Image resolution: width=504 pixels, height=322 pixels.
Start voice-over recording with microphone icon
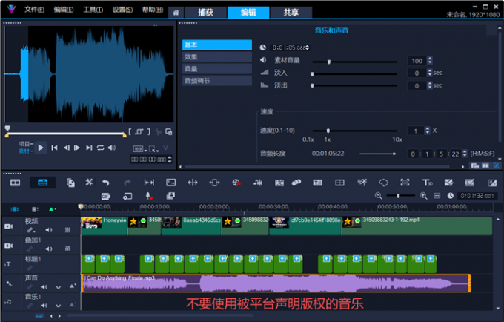[148, 196]
